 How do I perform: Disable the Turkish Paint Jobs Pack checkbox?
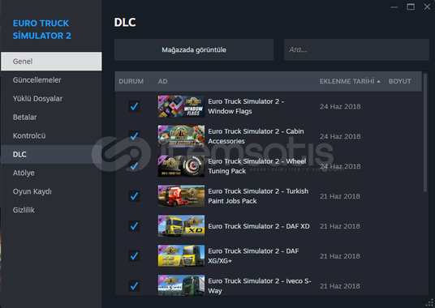134,196
